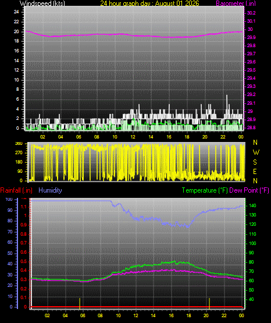Click the rainfall axis value 0.5
The height and width of the screenshot is (323, 271).
tap(24, 262)
